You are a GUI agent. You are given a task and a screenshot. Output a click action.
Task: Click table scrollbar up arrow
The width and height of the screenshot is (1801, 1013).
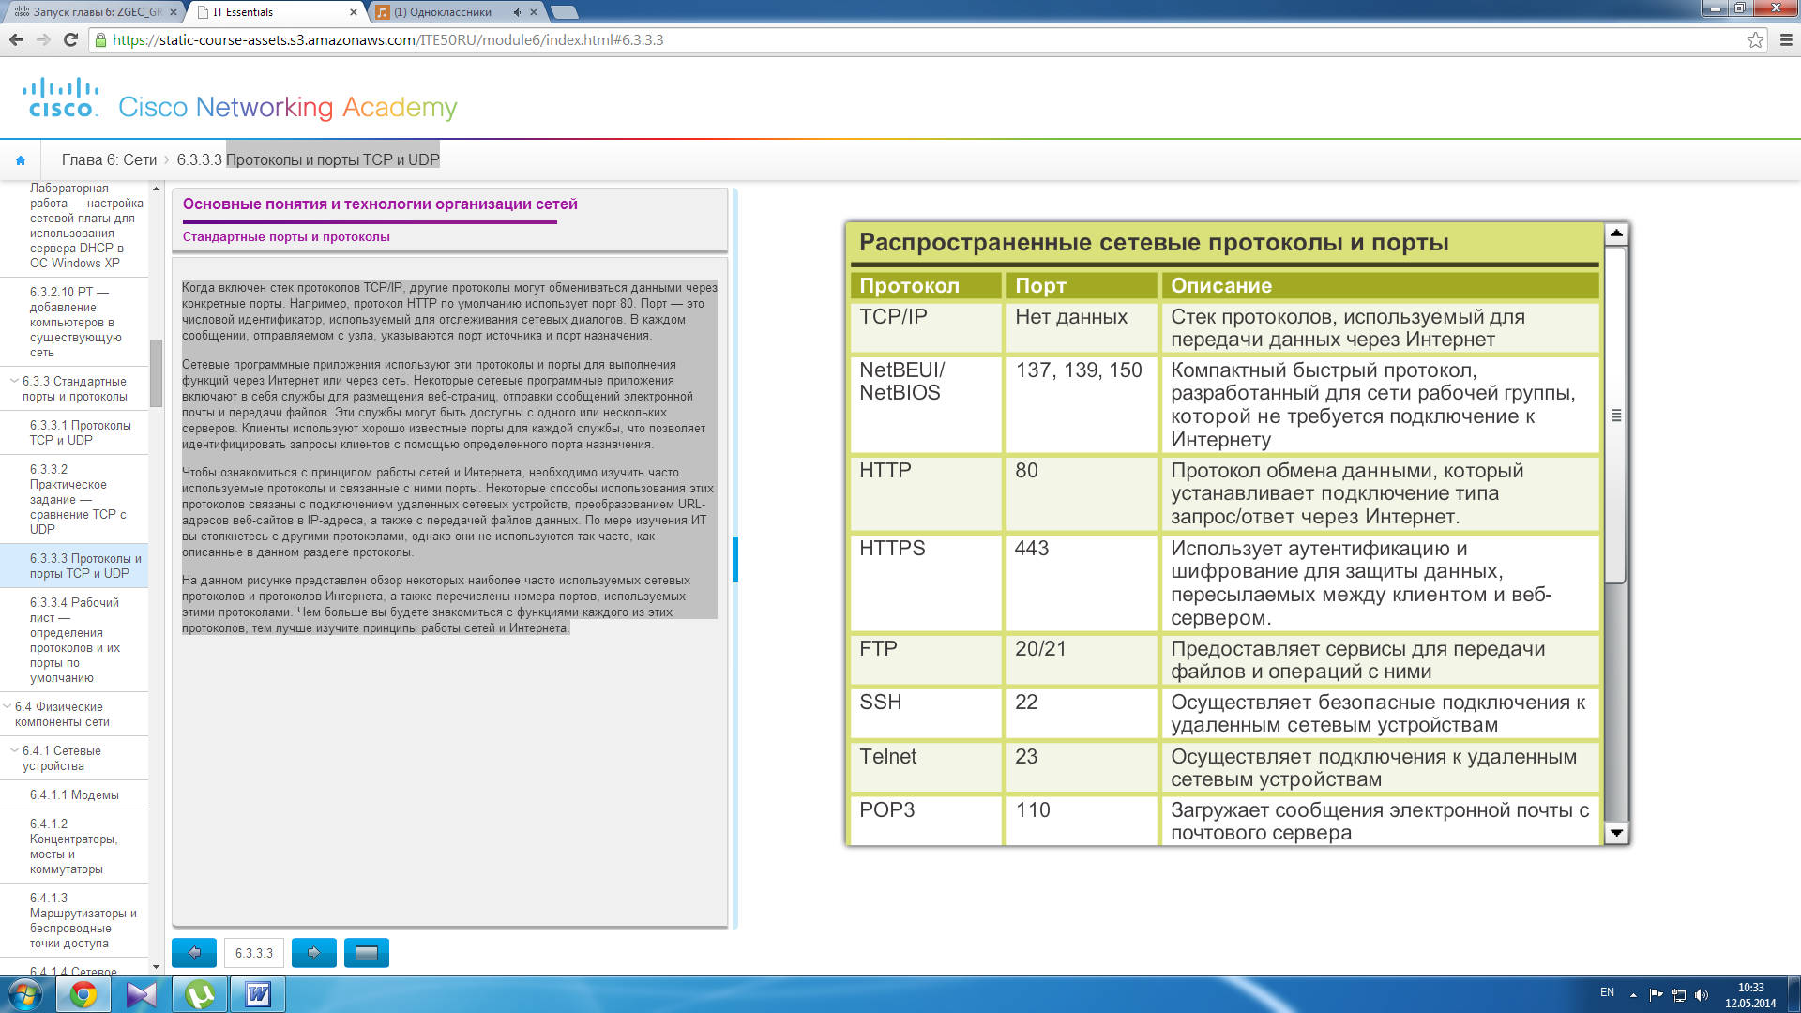coord(1616,234)
